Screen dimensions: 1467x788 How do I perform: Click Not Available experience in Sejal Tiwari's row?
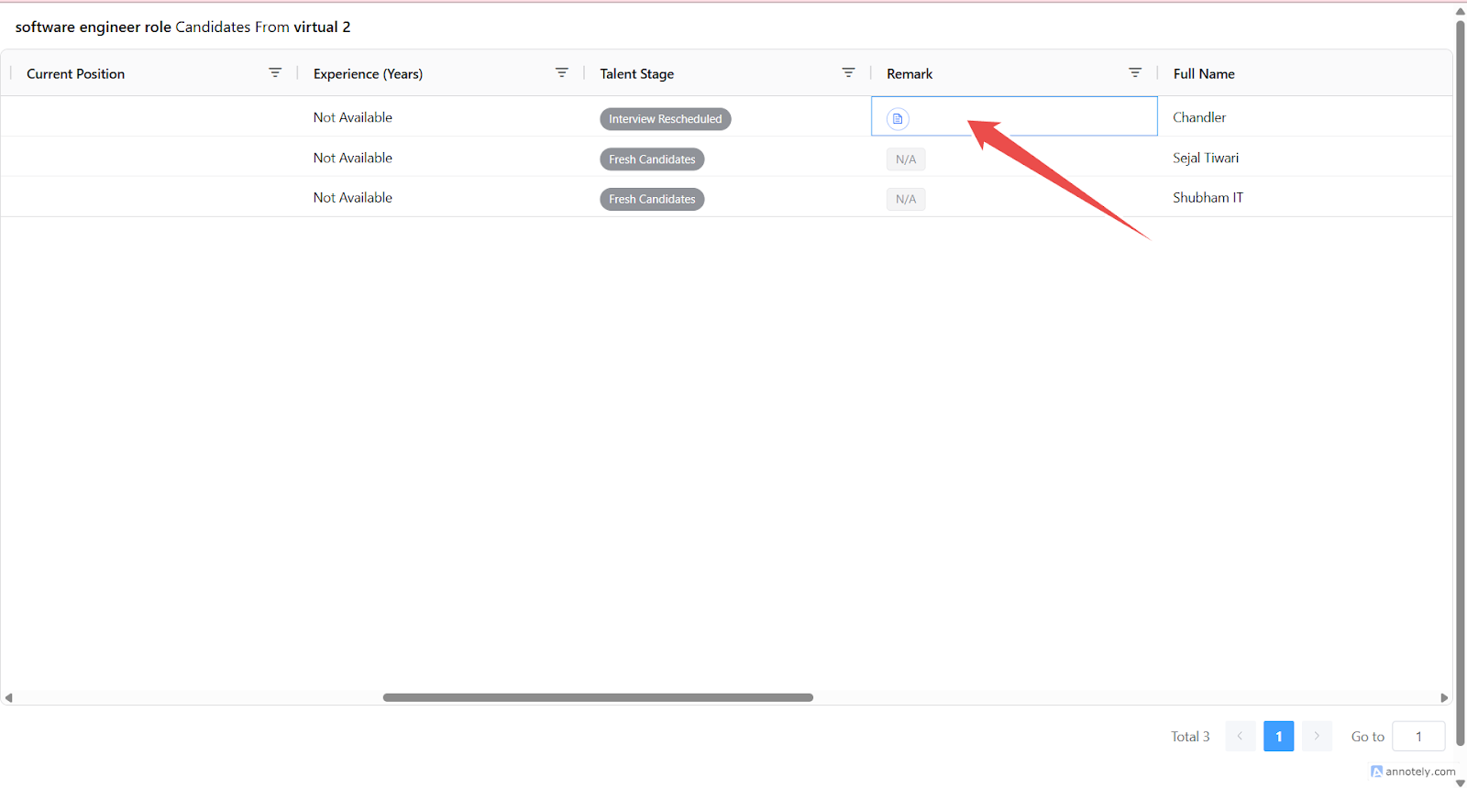tap(353, 158)
